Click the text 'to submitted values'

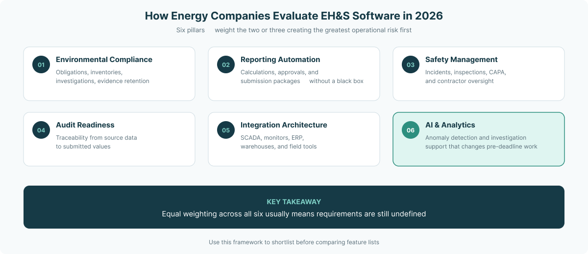point(83,147)
